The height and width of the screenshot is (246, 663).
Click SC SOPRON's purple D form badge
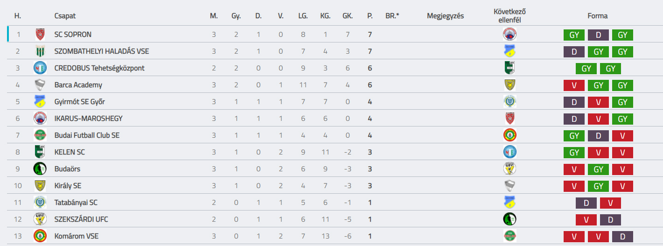[x=598, y=35]
